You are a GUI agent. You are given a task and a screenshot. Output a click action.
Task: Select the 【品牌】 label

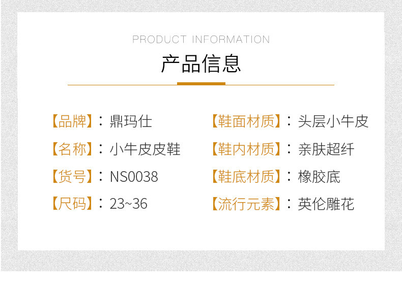[72, 121]
